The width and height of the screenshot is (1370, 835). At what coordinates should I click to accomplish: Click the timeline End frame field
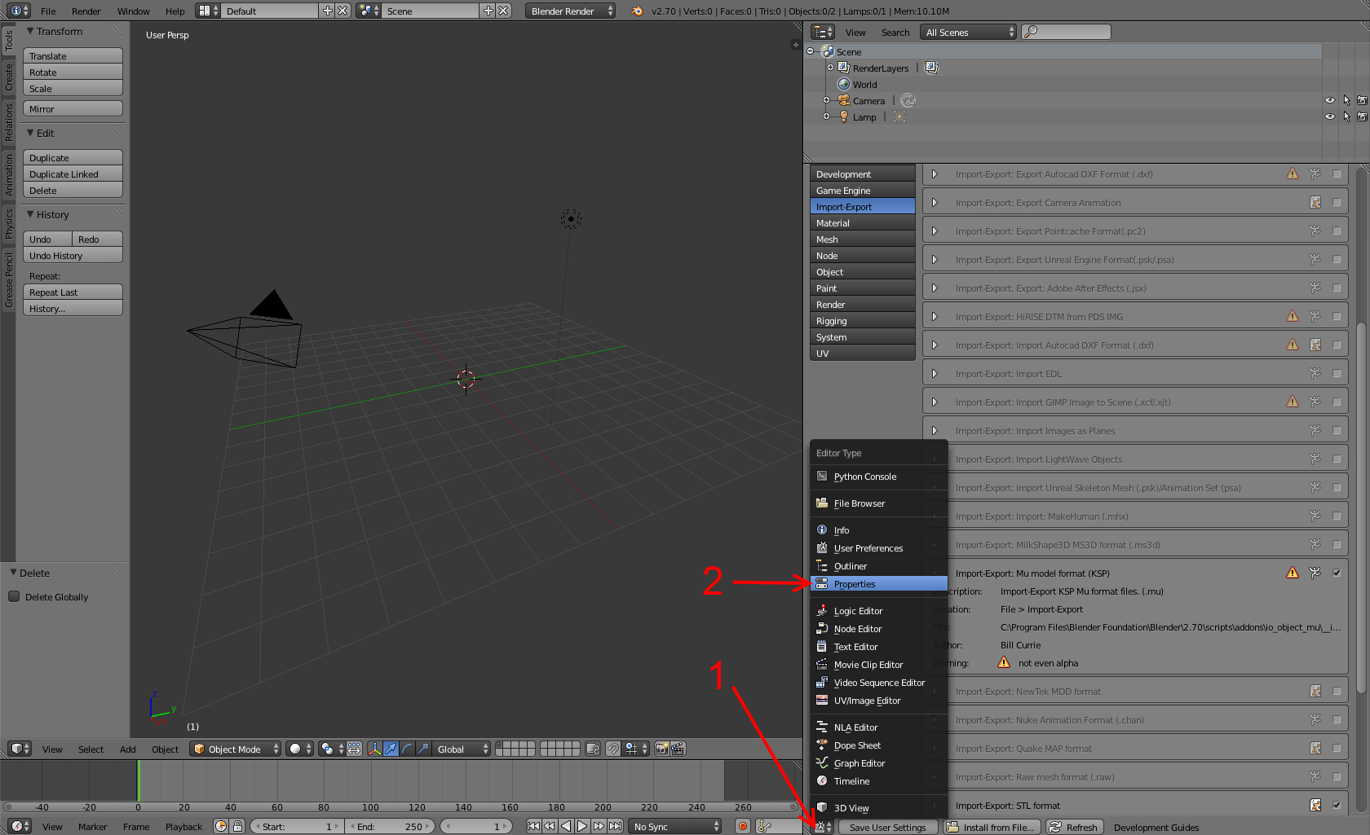point(390,826)
